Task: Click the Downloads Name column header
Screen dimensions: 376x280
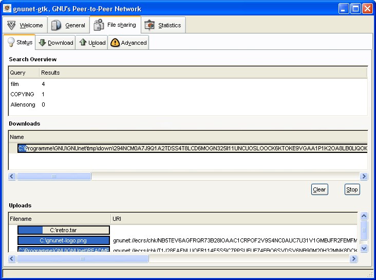Action: 188,137
